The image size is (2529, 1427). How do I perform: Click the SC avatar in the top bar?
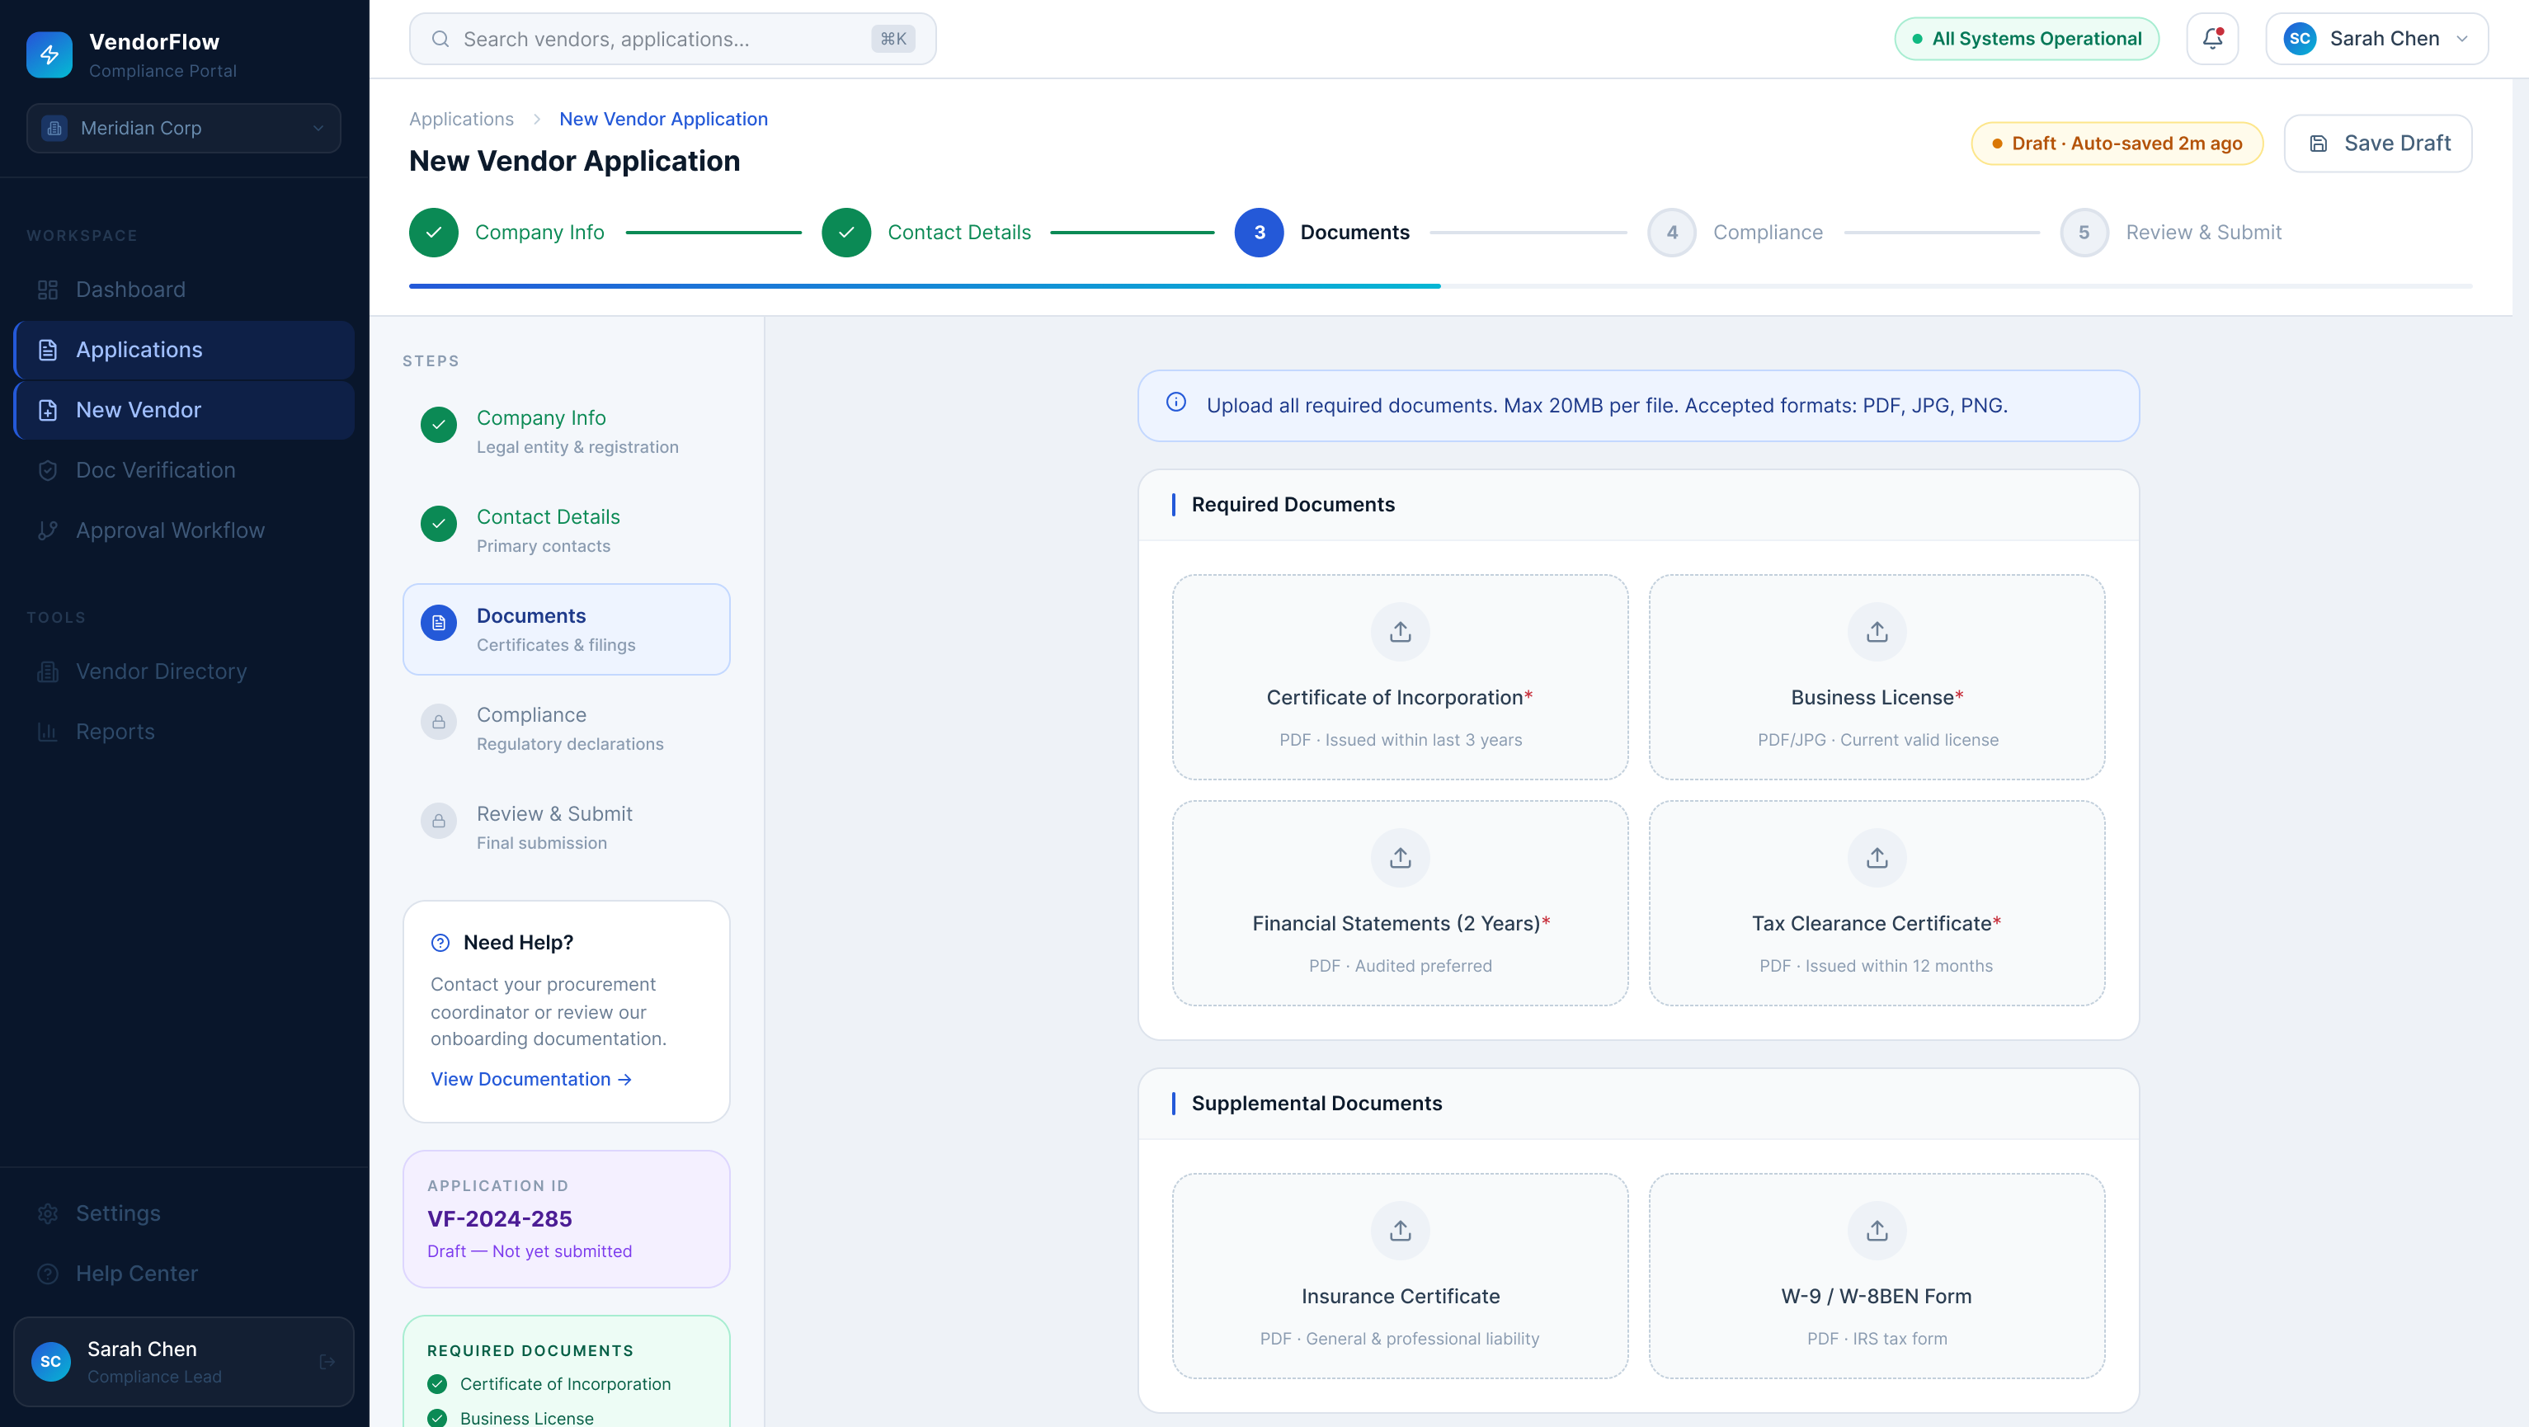[x=2299, y=40]
